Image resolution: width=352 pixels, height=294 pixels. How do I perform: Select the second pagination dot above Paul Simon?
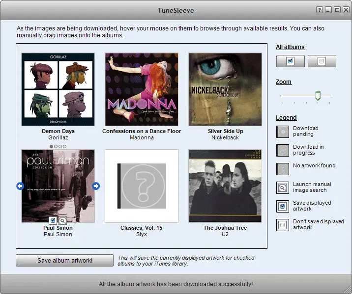[56, 146]
